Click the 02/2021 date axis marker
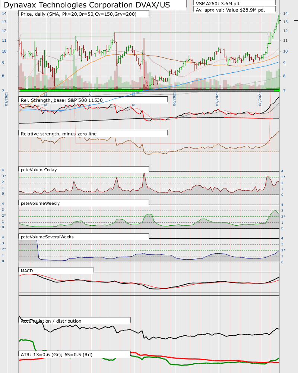Image resolution: width=298 pixels, height=373 pixels. [6, 99]
